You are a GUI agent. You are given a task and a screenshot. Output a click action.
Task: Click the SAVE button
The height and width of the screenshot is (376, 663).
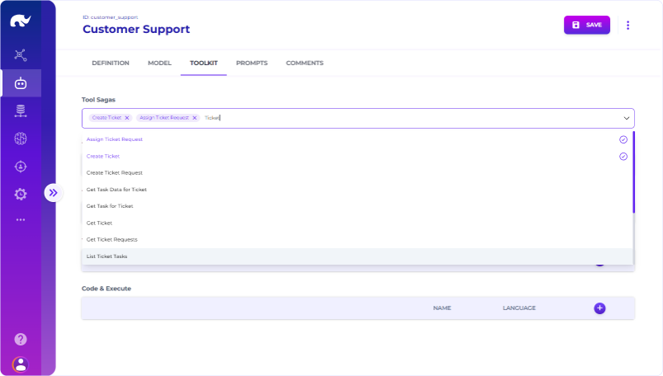pyautogui.click(x=586, y=25)
